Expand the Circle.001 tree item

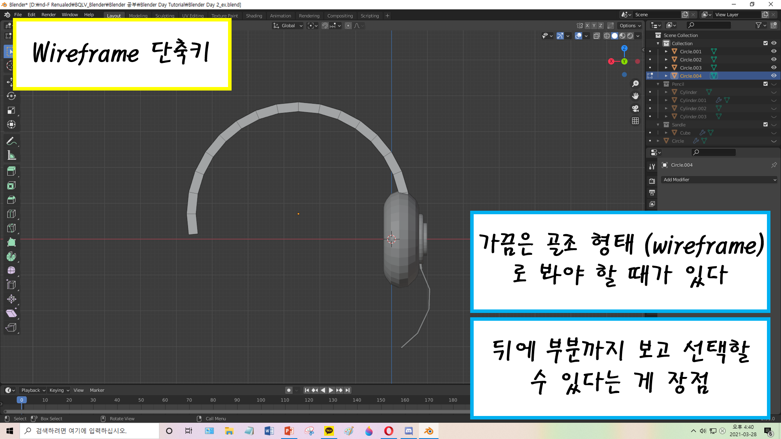666,52
